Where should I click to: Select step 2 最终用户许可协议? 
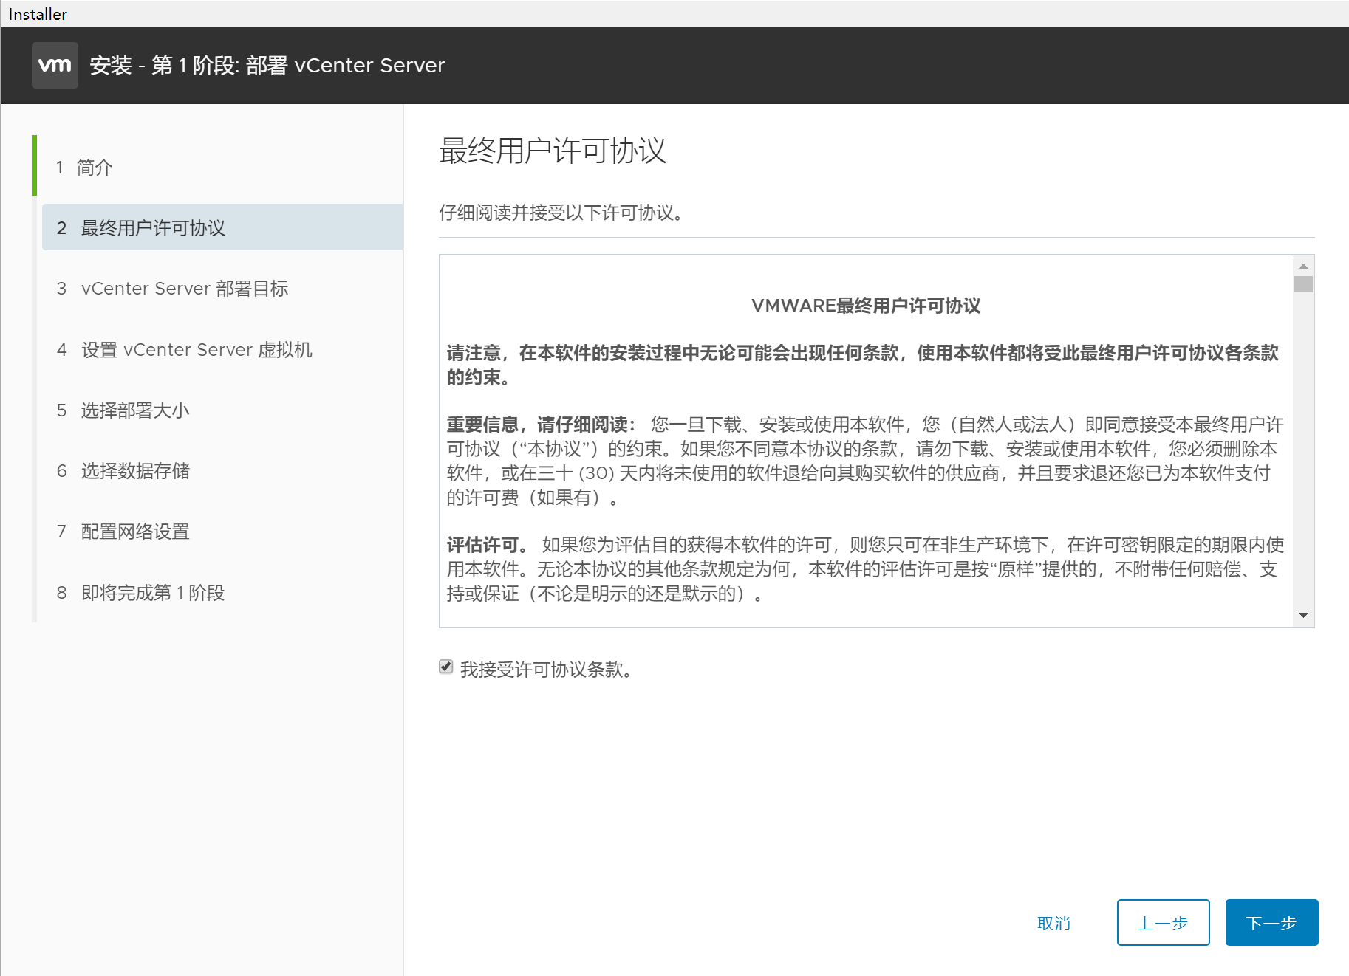pos(152,228)
